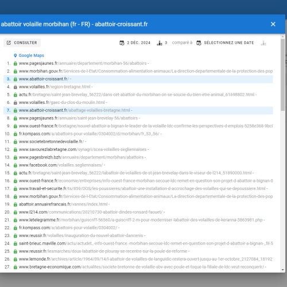
Task: Open result 11 societebretonnedevolaille.fr
Action: click(51, 142)
